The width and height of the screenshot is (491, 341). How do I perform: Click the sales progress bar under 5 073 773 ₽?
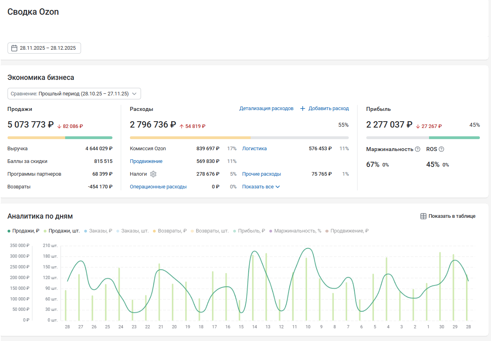(x=60, y=138)
